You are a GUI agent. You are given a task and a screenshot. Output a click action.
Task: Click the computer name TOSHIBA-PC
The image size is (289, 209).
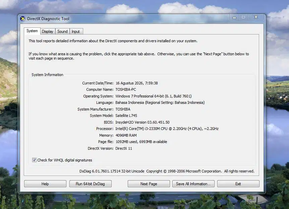point(126,89)
